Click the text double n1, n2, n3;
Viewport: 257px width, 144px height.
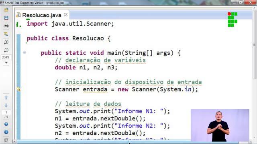click(86, 68)
